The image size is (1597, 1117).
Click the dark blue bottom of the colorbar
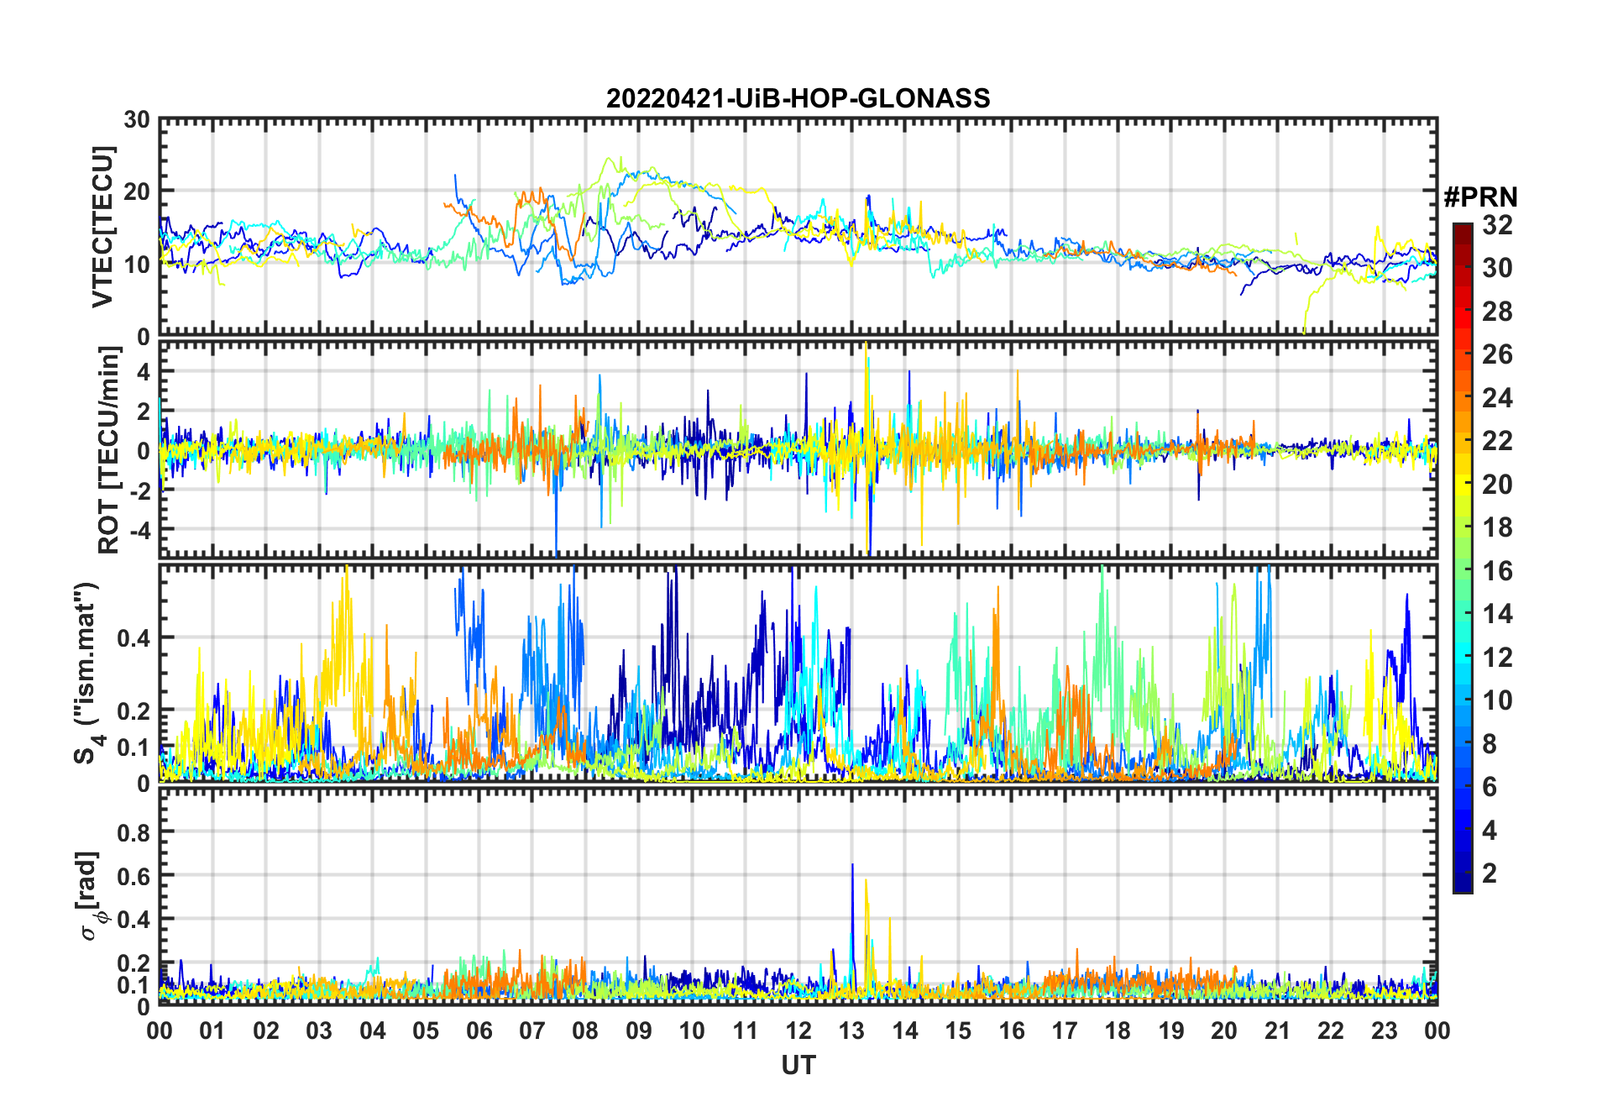[1462, 885]
